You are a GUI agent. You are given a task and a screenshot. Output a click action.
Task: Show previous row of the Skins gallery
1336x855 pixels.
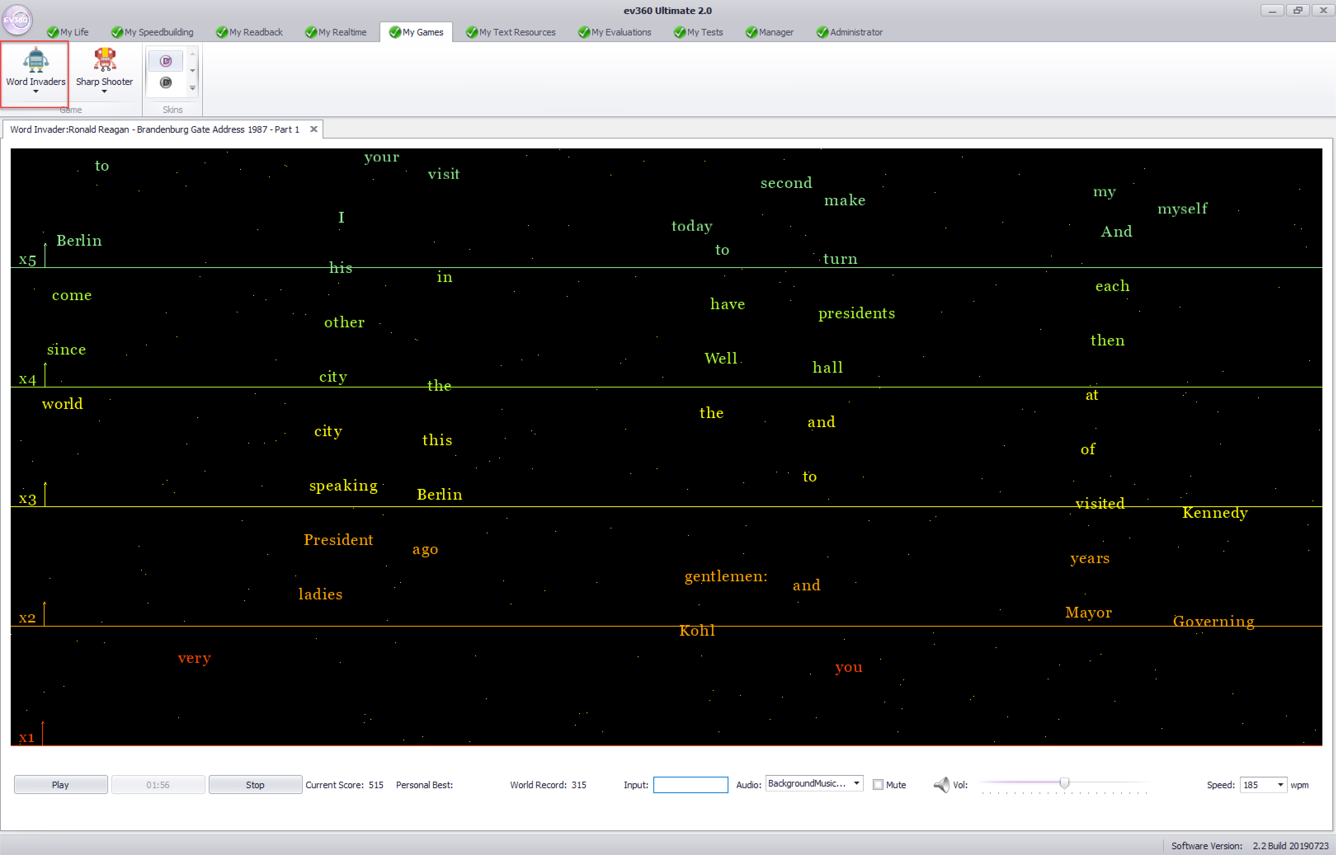point(193,54)
